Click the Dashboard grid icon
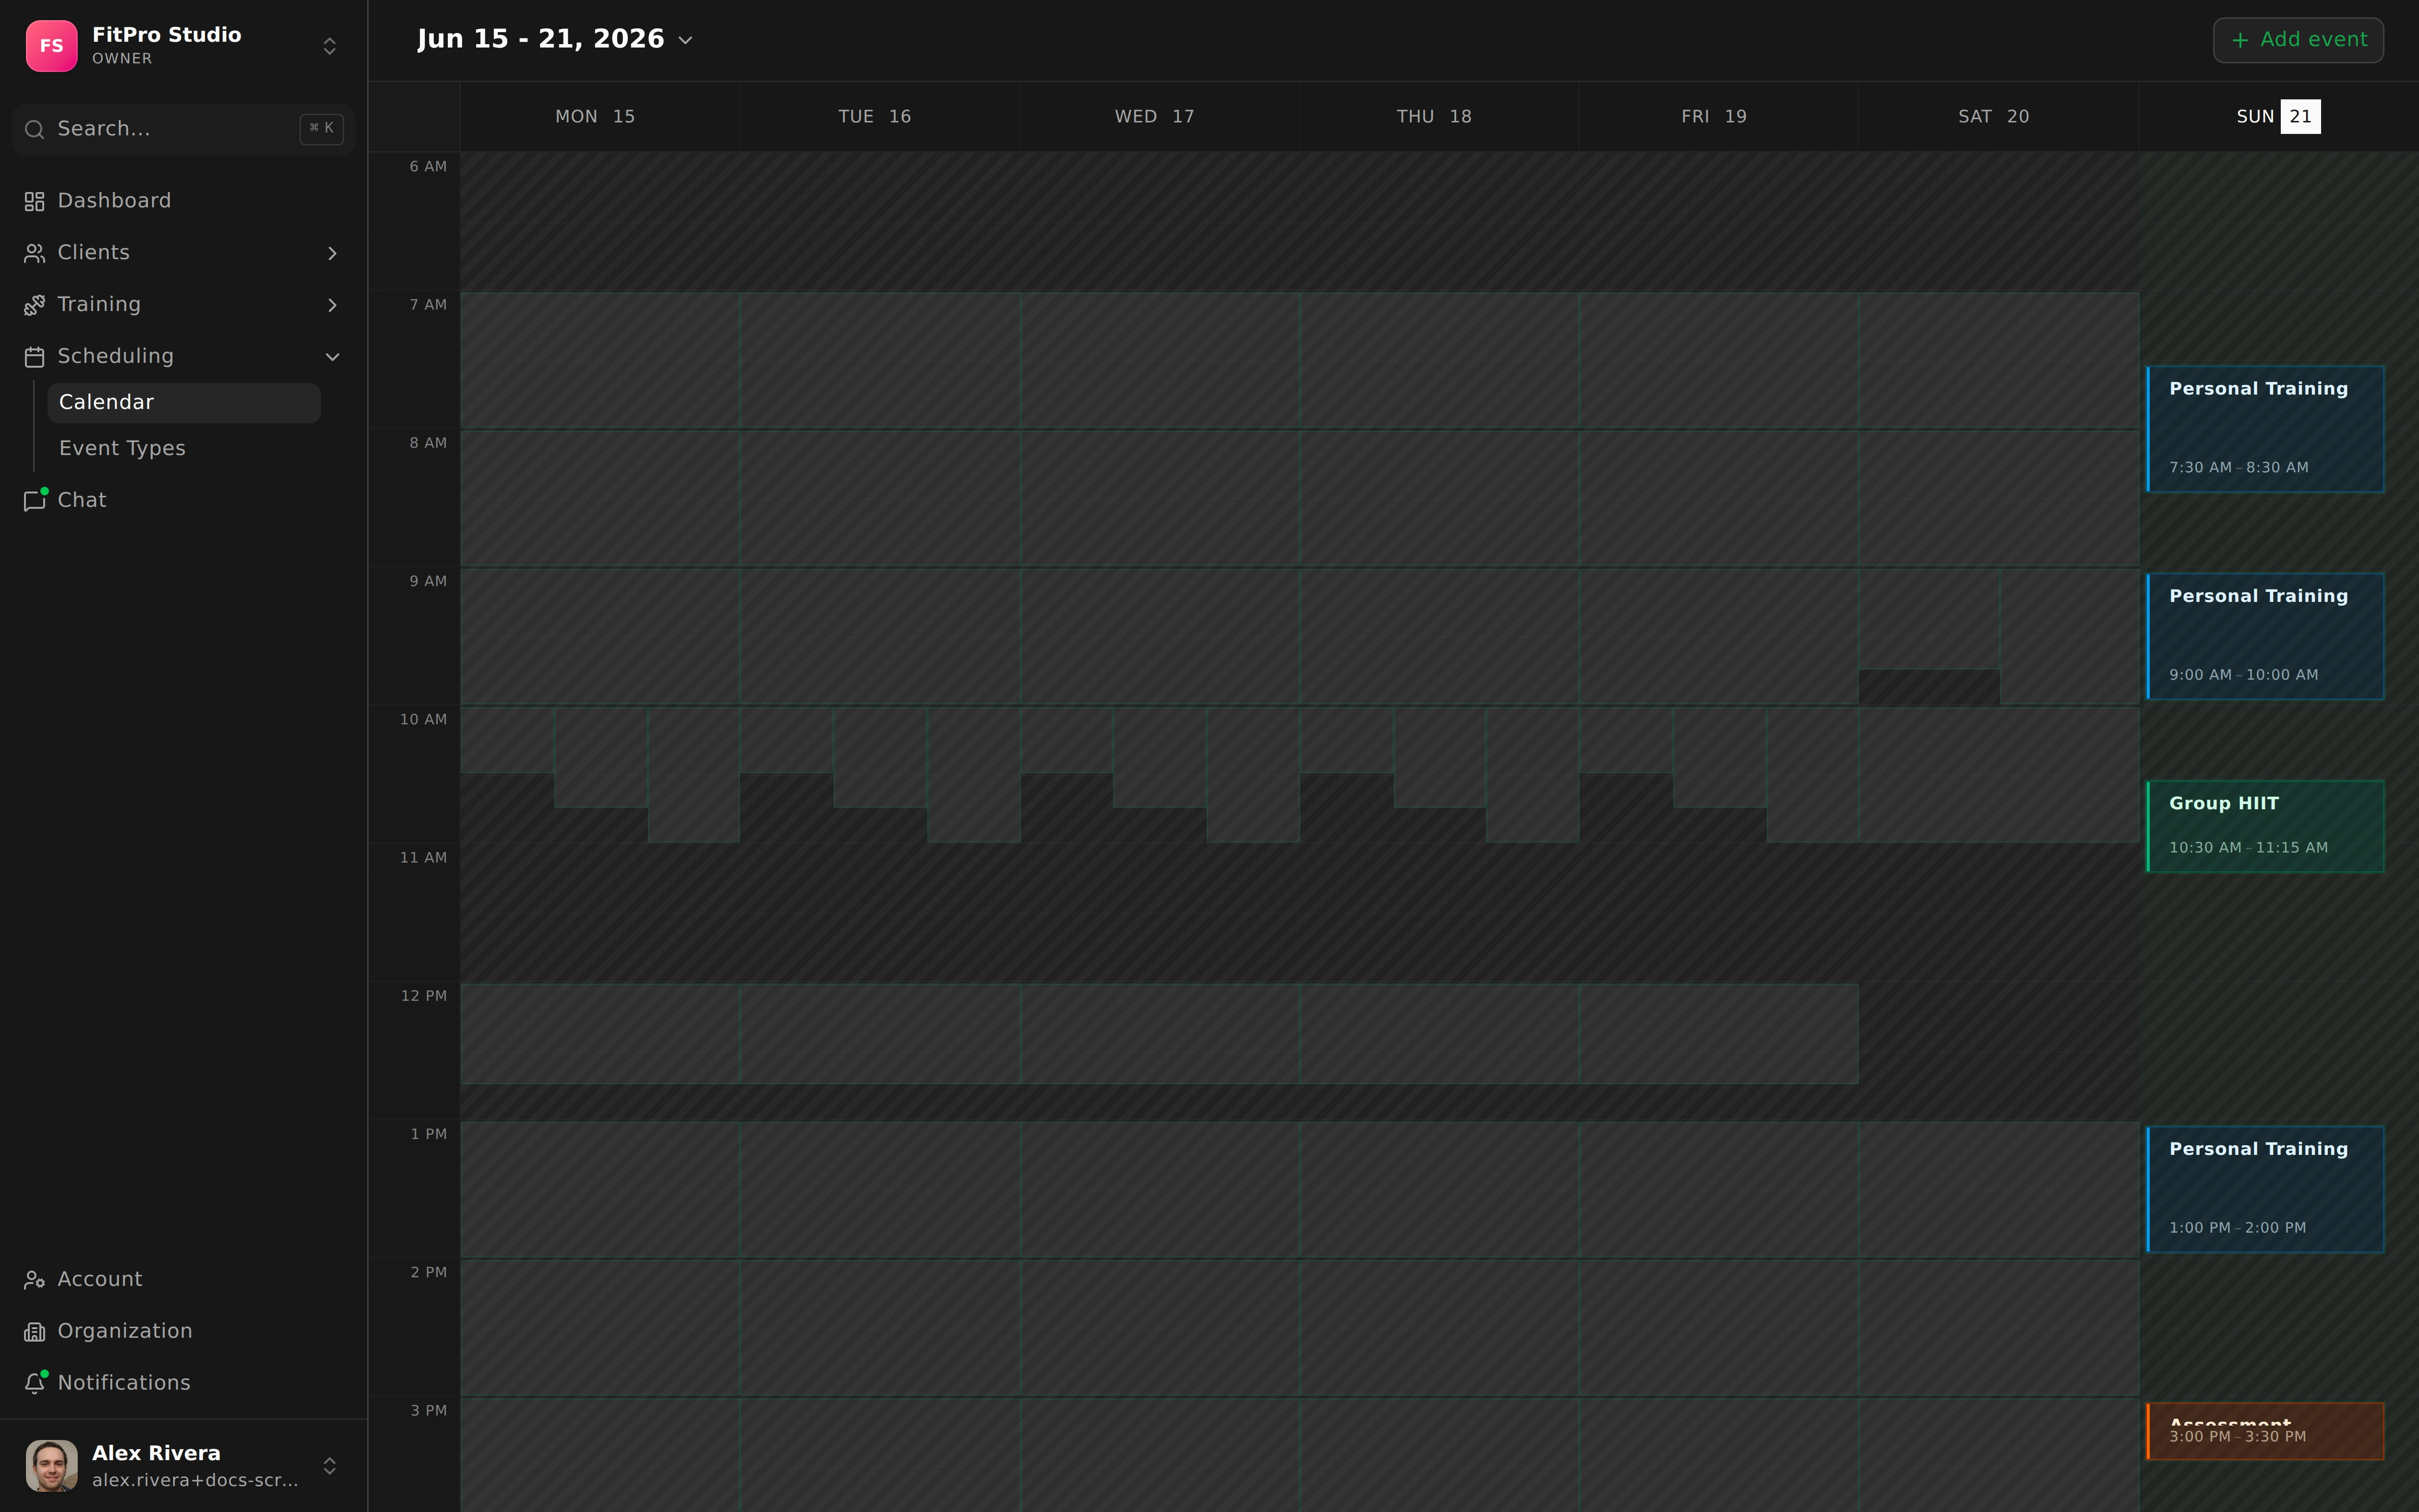The height and width of the screenshot is (1512, 2419). 35,201
